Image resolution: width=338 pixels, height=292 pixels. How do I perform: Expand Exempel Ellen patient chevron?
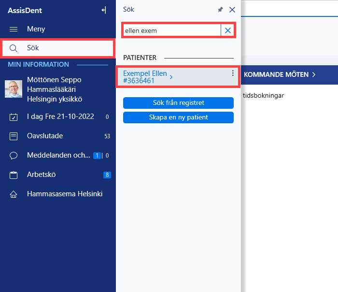171,77
